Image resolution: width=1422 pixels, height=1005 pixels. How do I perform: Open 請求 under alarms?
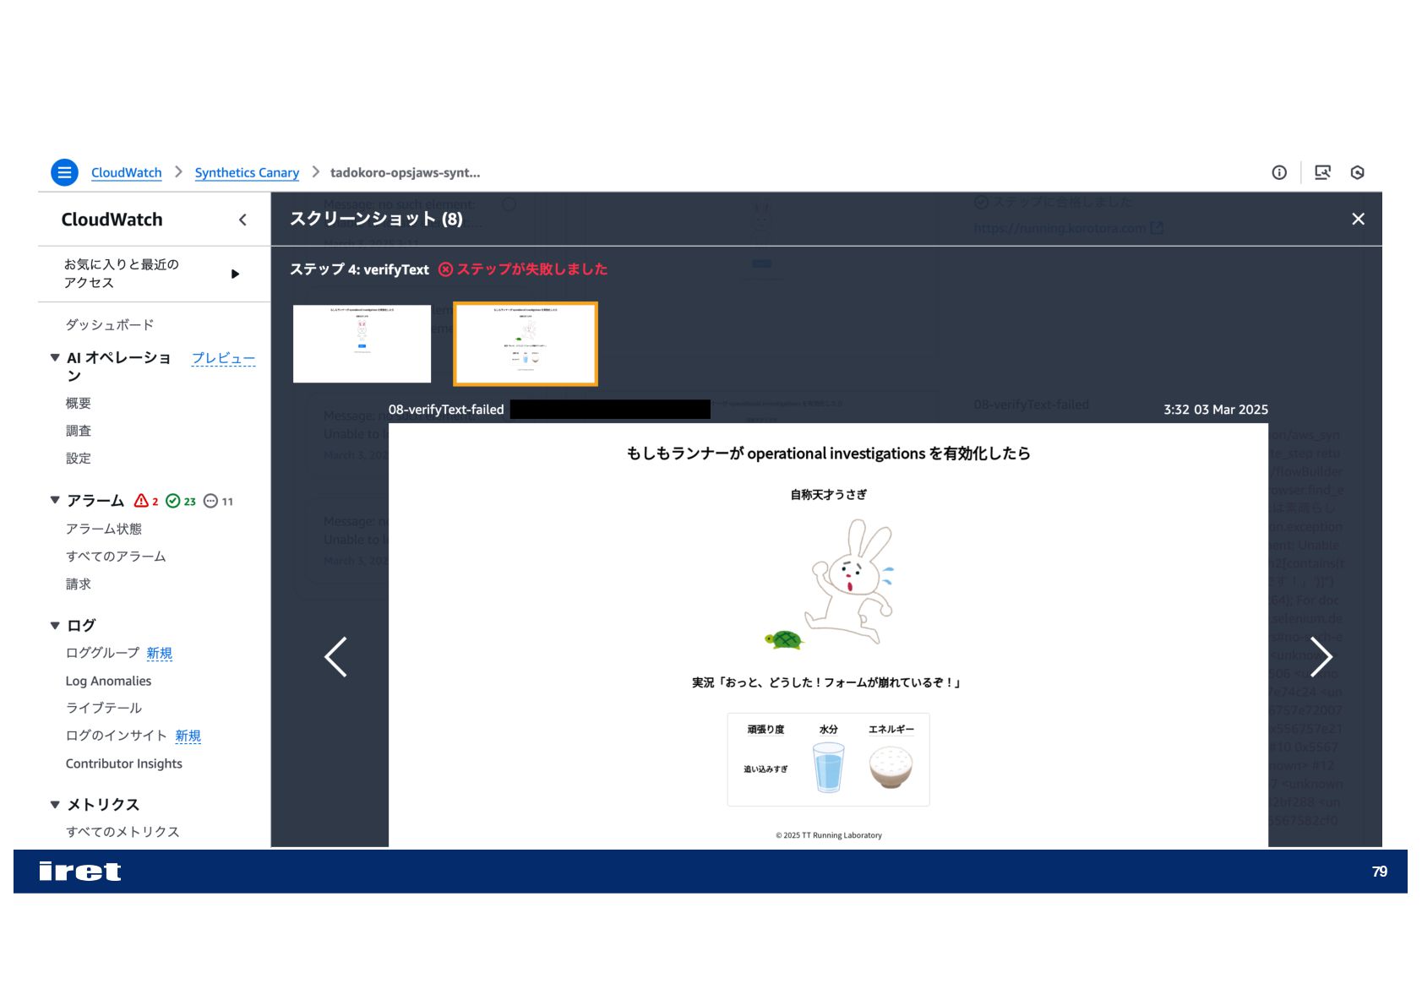tap(79, 584)
